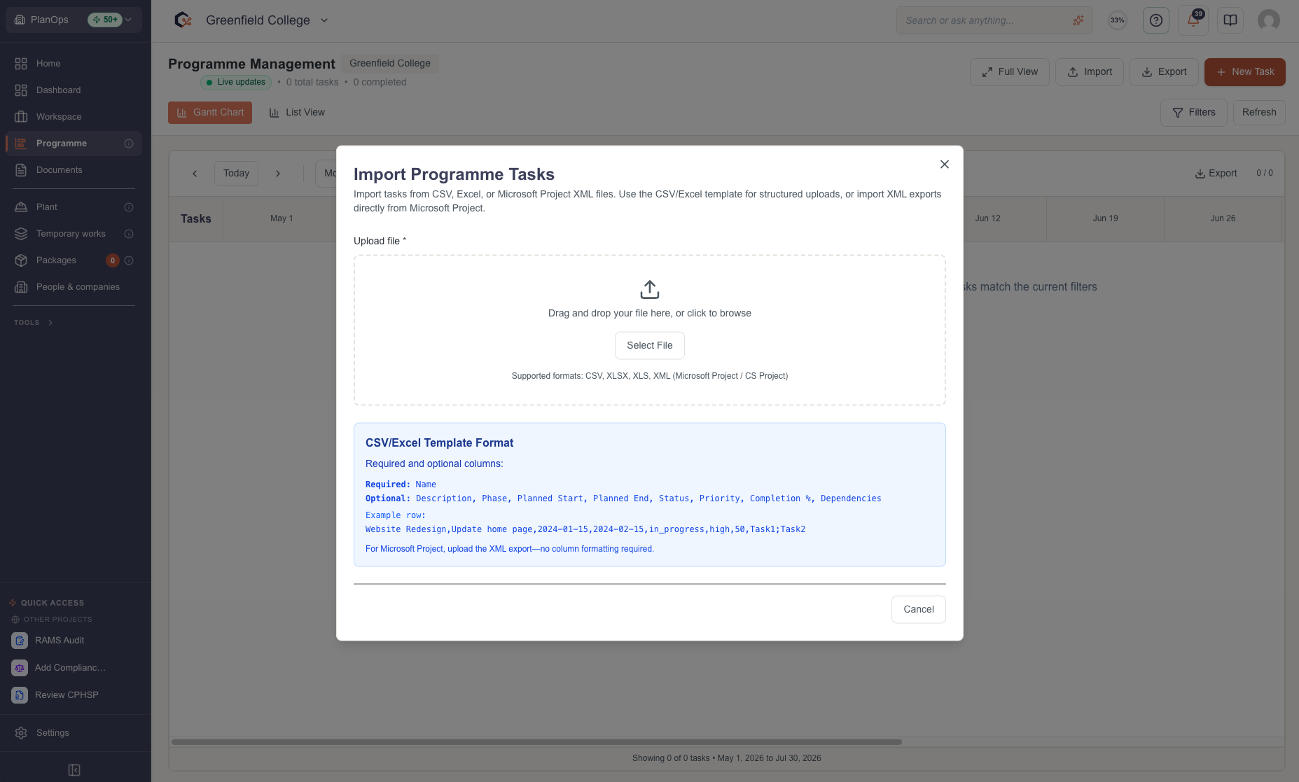Click the info icon next to Programme
Screen dimensions: 1299x782
tap(129, 144)
